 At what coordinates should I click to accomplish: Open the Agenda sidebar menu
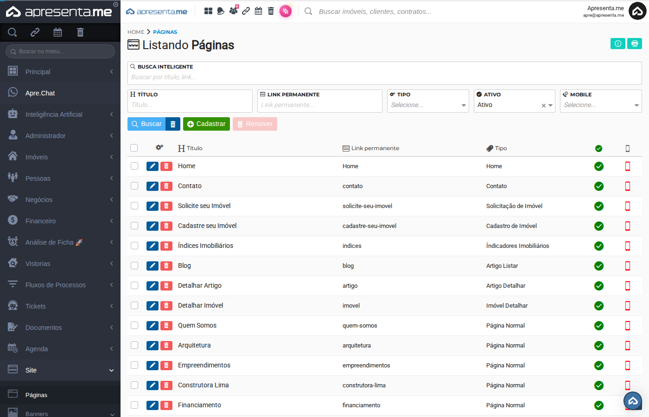[60, 349]
